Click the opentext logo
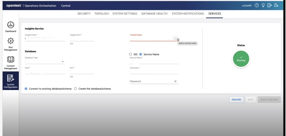The height and width of the screenshot is (136, 286). tap(14, 6)
